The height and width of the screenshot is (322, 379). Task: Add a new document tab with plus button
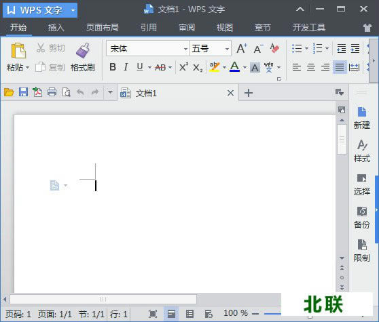click(x=249, y=93)
